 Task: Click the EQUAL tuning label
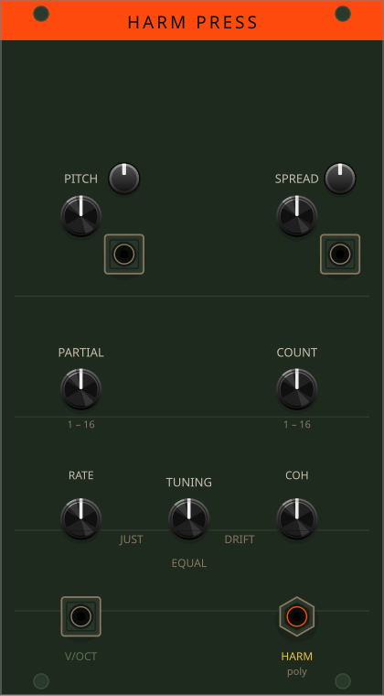click(x=189, y=563)
